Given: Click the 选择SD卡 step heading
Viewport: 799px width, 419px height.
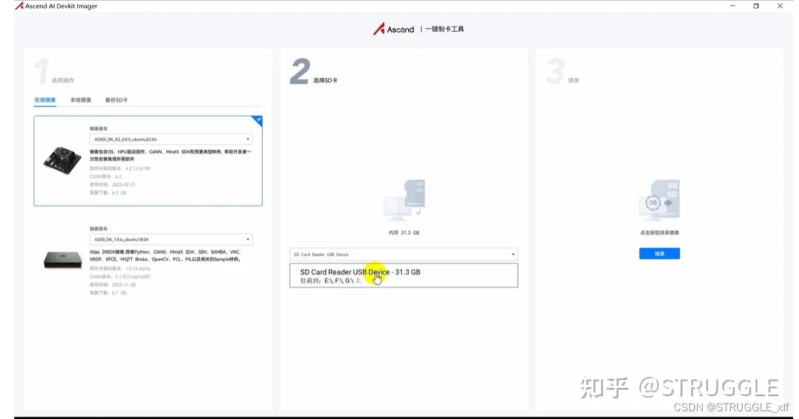Looking at the screenshot, I should [x=325, y=80].
